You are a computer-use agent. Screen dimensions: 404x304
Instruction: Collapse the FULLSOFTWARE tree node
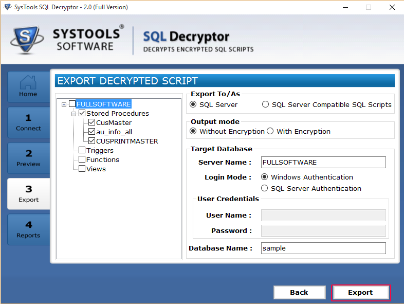click(64, 104)
